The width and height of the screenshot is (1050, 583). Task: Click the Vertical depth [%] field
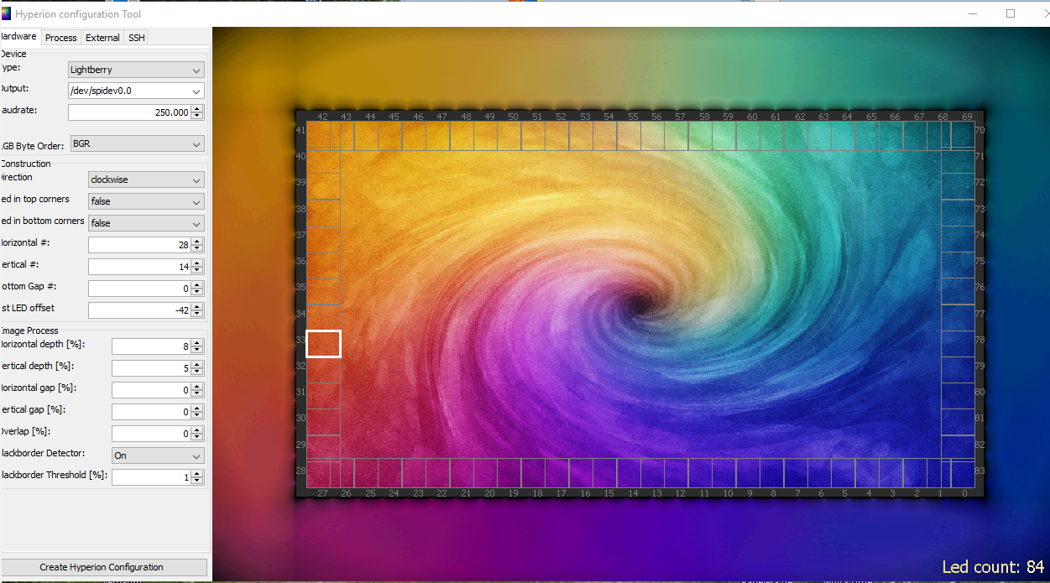151,368
